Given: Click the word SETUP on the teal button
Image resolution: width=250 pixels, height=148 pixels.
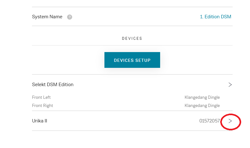Looking at the screenshot, I should [143, 60].
